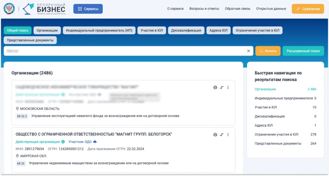329x176 pixels.
Task: Open the Сервисы menu button
Action: [x=88, y=9]
